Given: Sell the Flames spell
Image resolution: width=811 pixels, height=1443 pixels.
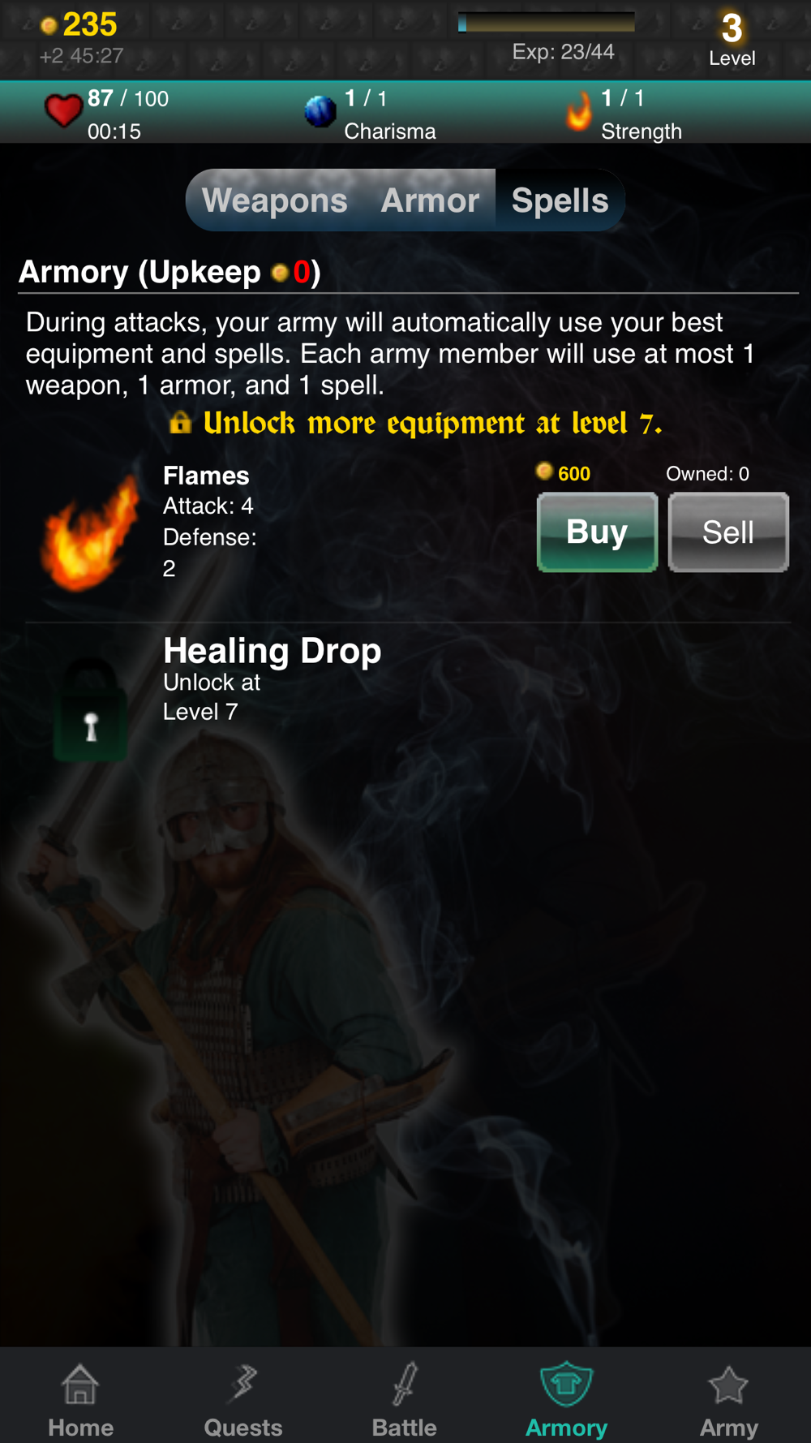Looking at the screenshot, I should click(728, 532).
